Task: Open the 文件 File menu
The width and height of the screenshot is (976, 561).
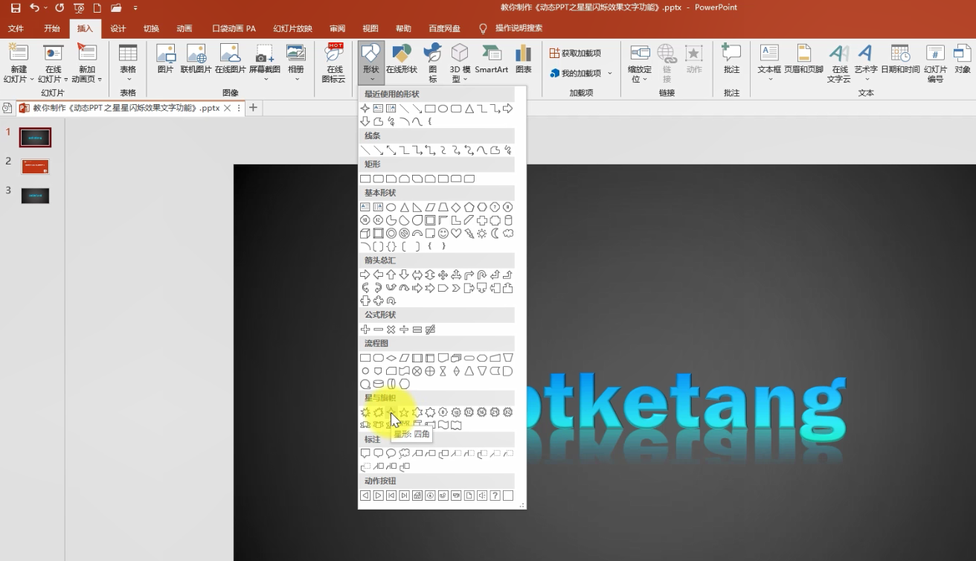Action: (16, 28)
